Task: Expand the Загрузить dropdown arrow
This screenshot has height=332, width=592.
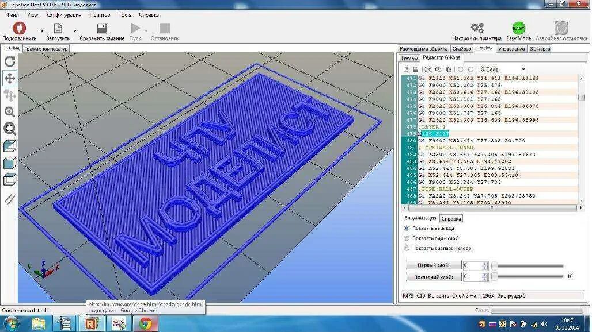Action: 75,31
